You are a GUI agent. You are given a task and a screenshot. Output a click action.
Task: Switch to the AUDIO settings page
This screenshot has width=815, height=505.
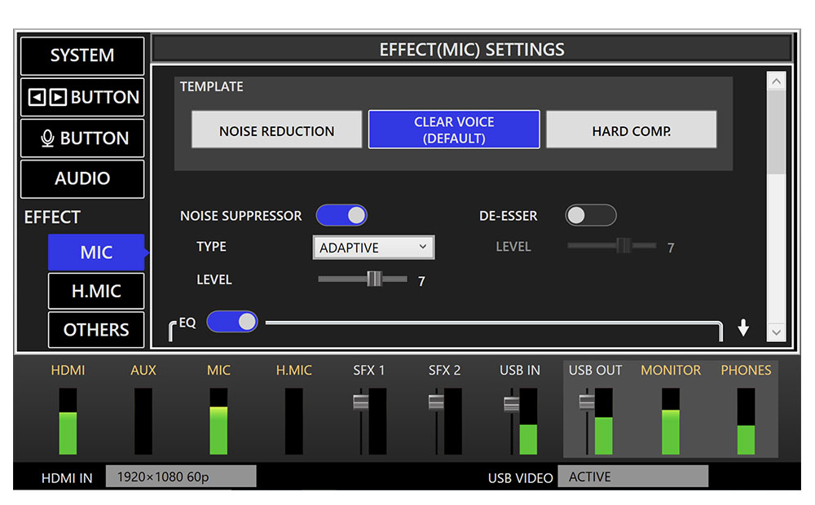82,178
